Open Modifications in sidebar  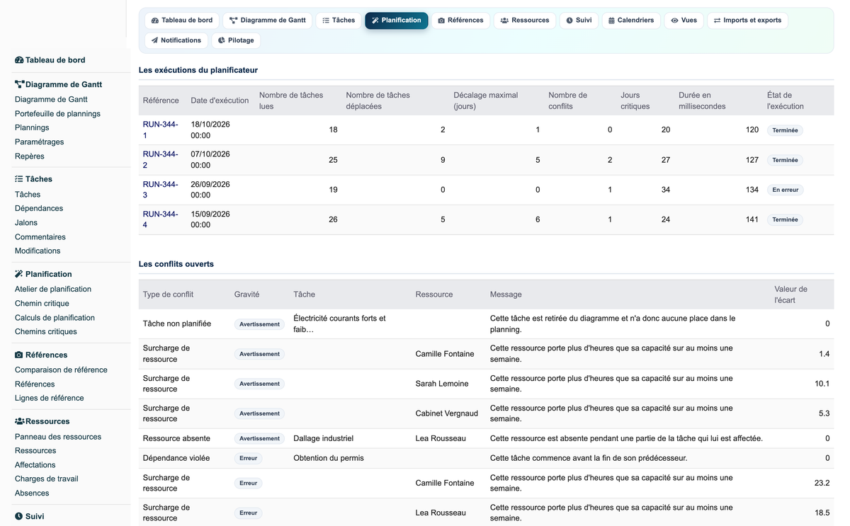pos(38,251)
